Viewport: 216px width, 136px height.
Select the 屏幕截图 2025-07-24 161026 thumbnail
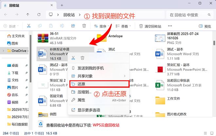pyautogui.click(x=160, y=38)
